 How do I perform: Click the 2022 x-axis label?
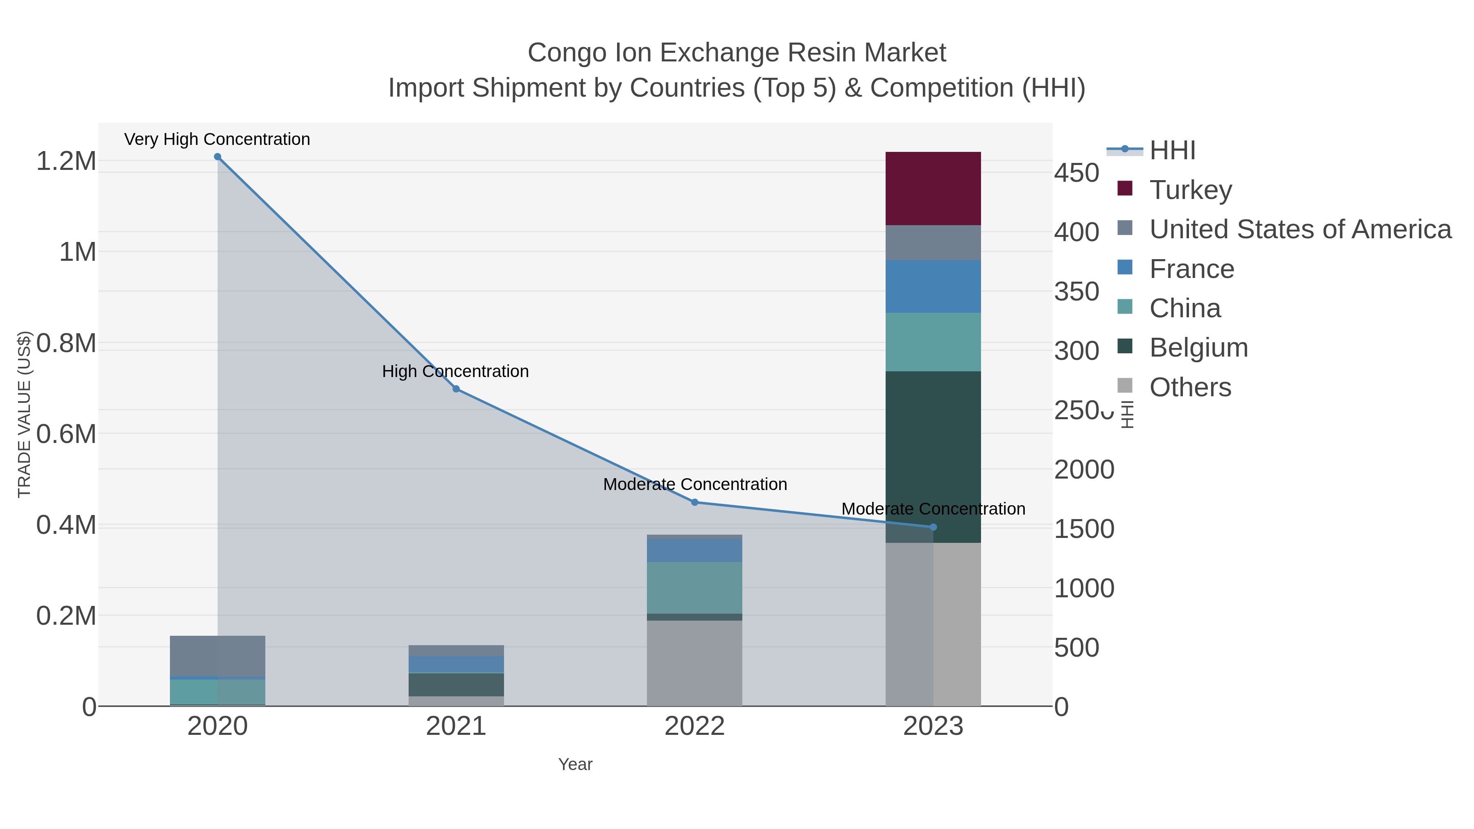coord(695,727)
